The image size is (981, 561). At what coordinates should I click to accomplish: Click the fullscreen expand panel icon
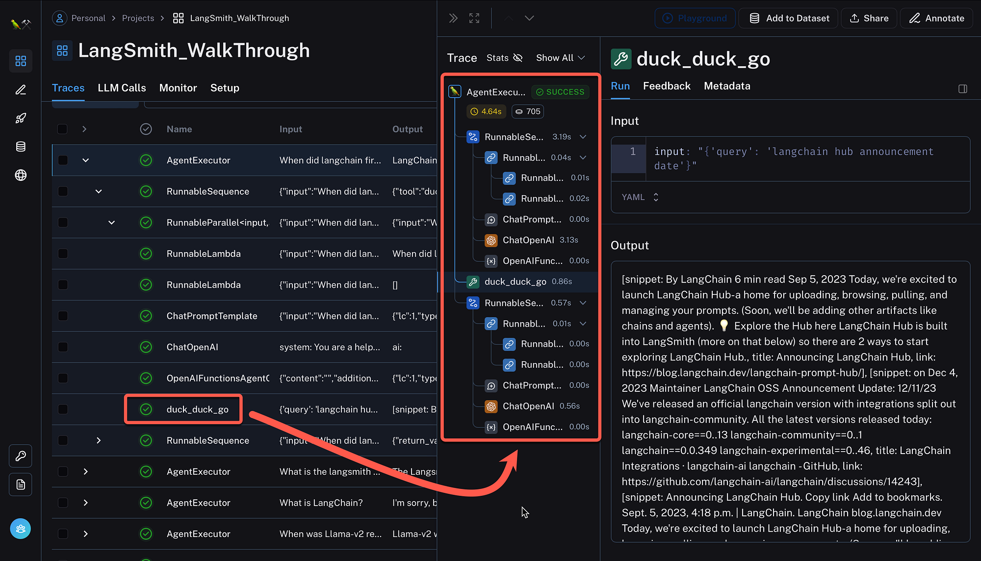(x=474, y=18)
